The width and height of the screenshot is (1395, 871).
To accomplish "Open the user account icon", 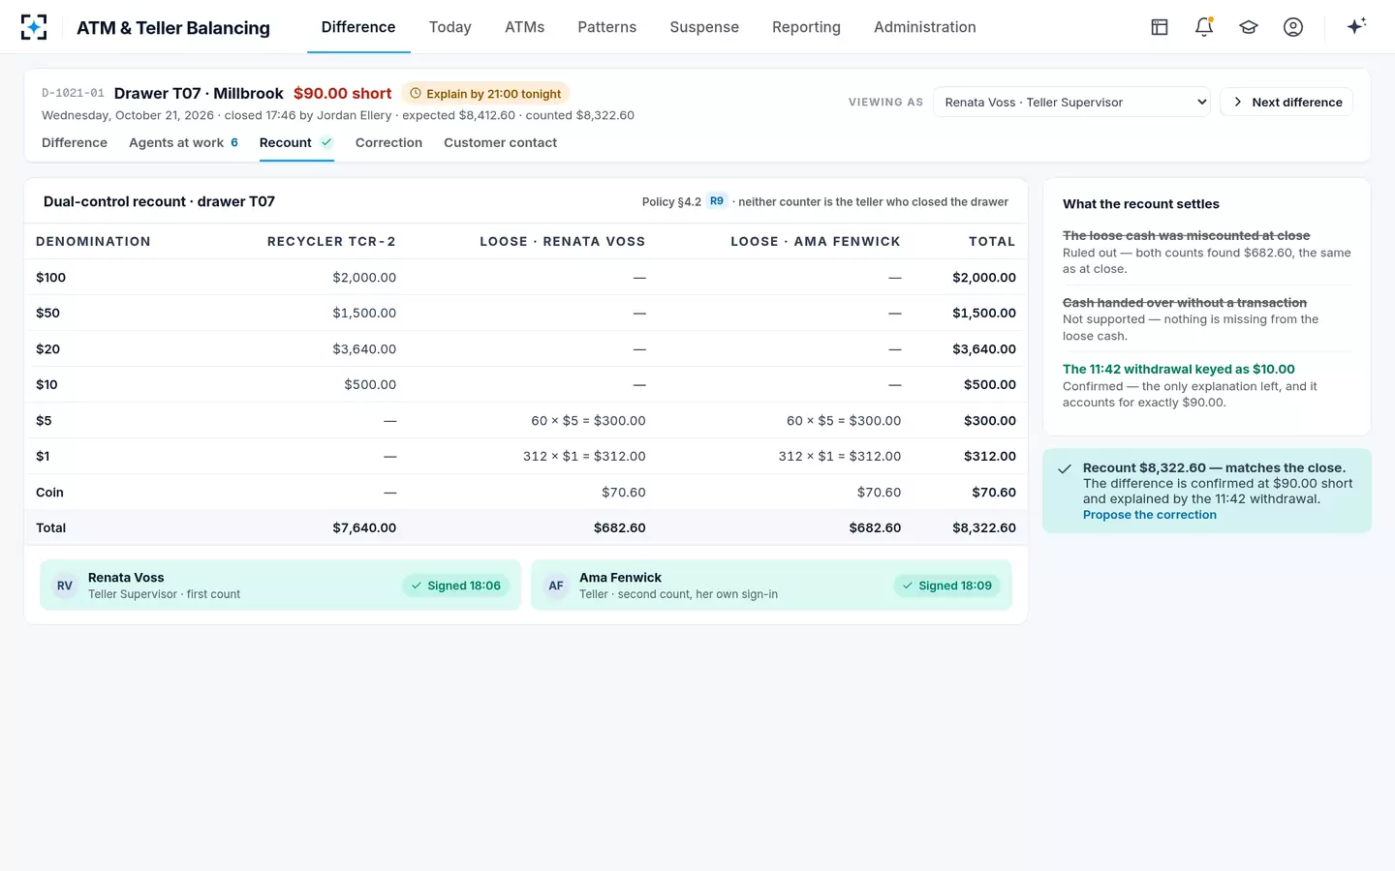I will [1293, 27].
